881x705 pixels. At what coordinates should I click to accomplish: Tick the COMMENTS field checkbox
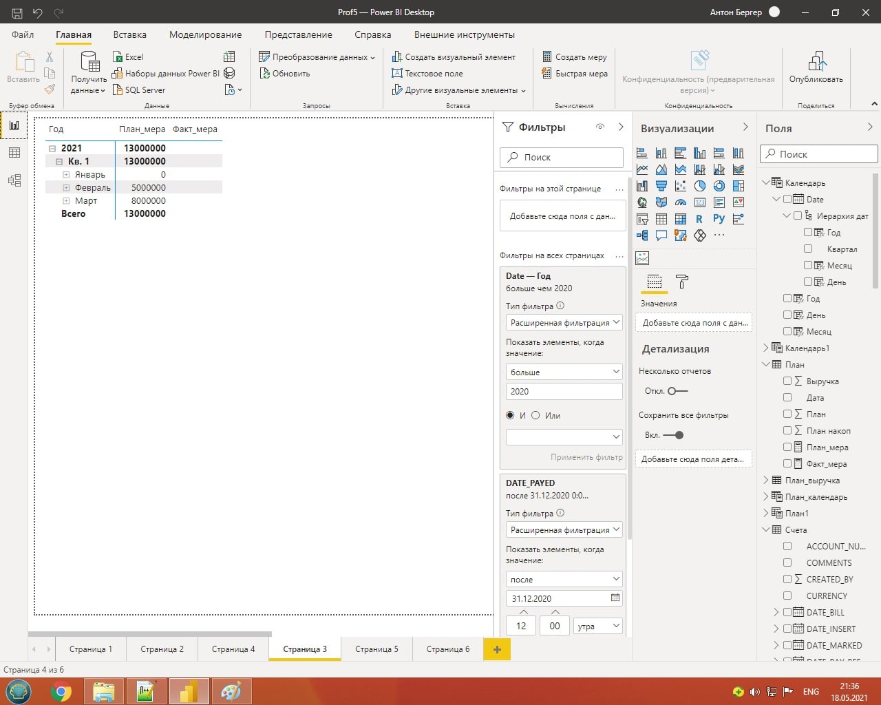pos(787,562)
